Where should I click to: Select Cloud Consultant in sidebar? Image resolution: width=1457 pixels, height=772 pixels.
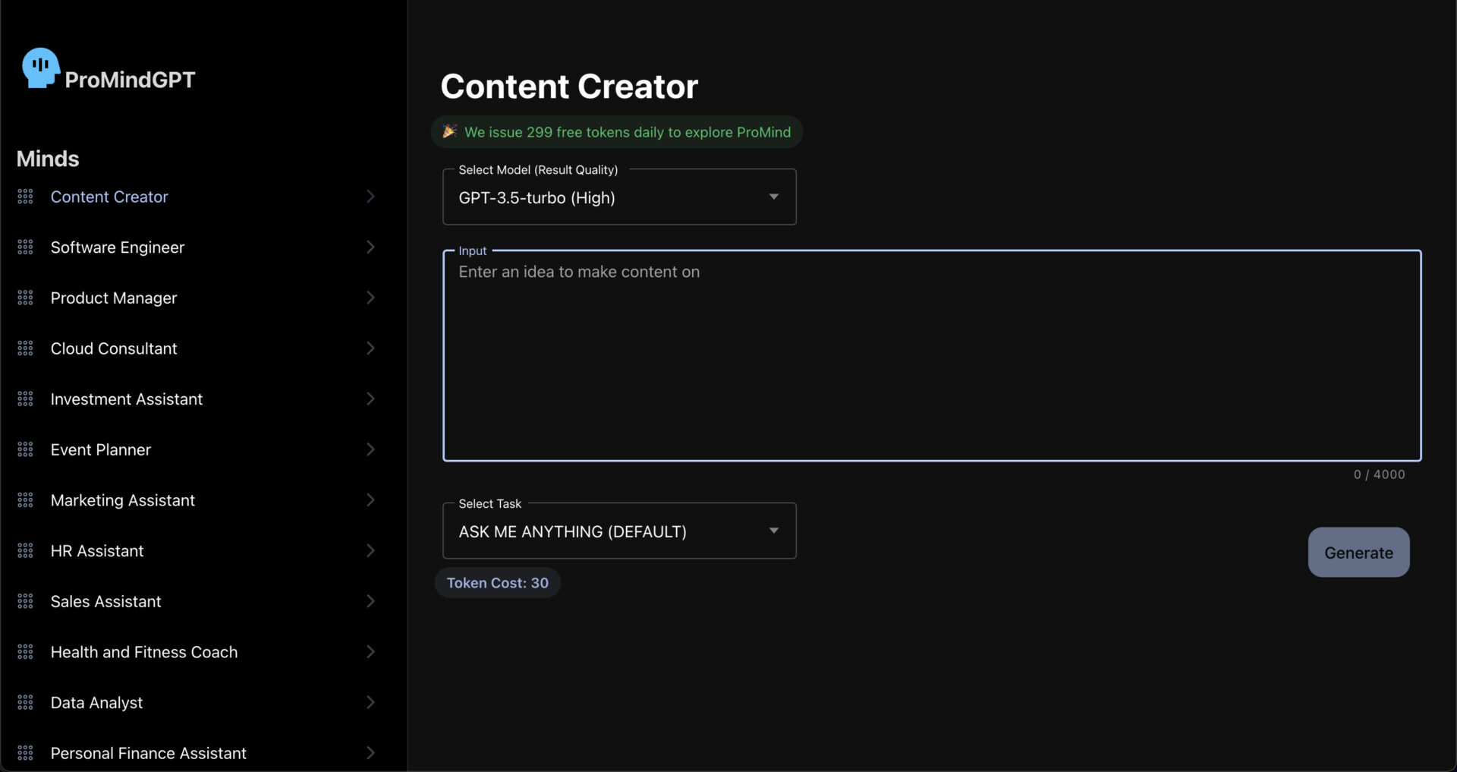pyautogui.click(x=114, y=348)
